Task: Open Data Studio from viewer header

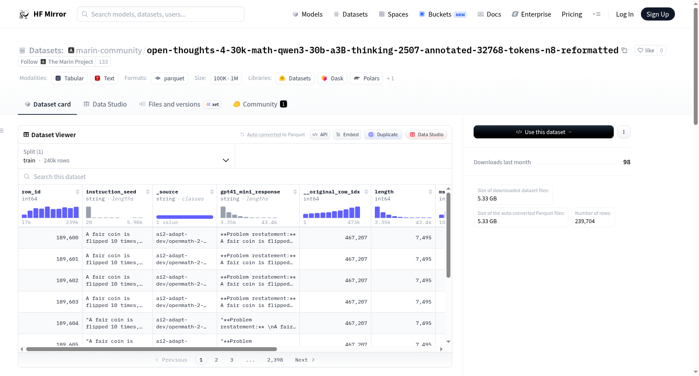Action: 426,135
